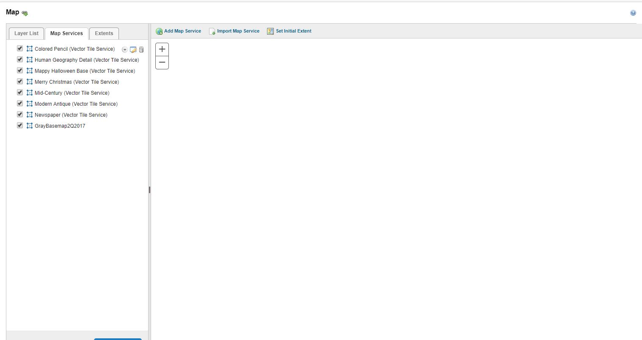The image size is (642, 340).
Task: Click the Set Initial Extent icon
Action: [270, 31]
